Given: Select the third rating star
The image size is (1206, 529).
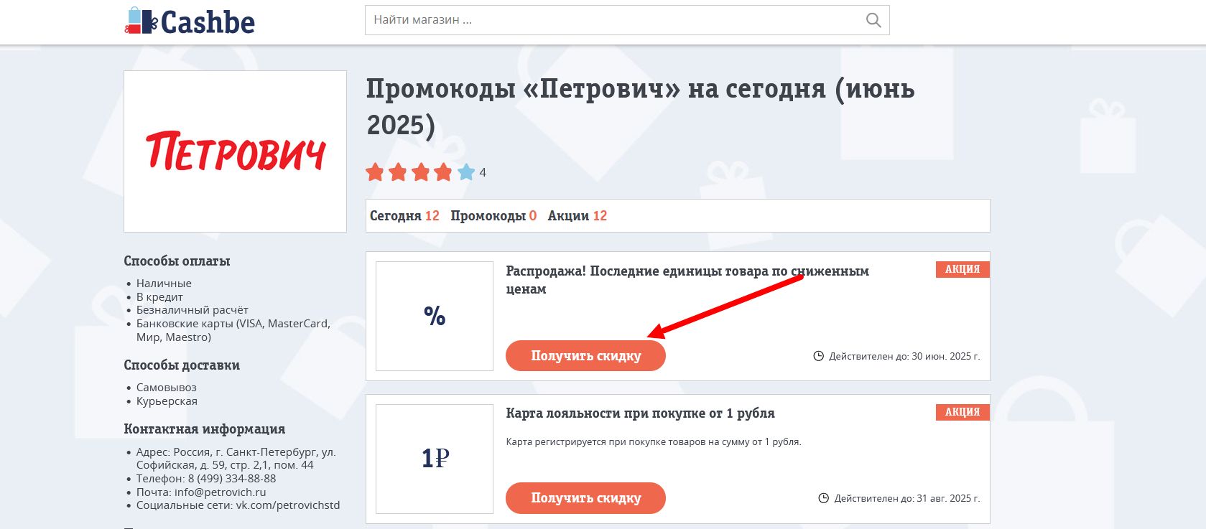Looking at the screenshot, I should click(421, 172).
